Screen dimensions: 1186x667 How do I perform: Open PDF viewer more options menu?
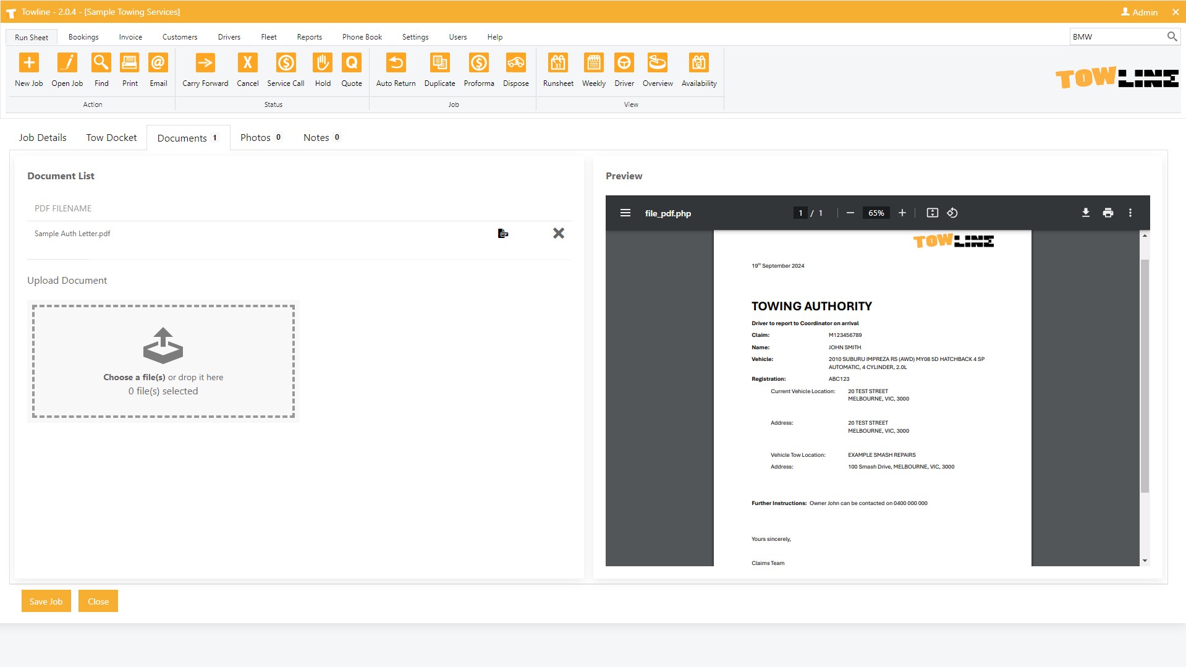point(1130,213)
